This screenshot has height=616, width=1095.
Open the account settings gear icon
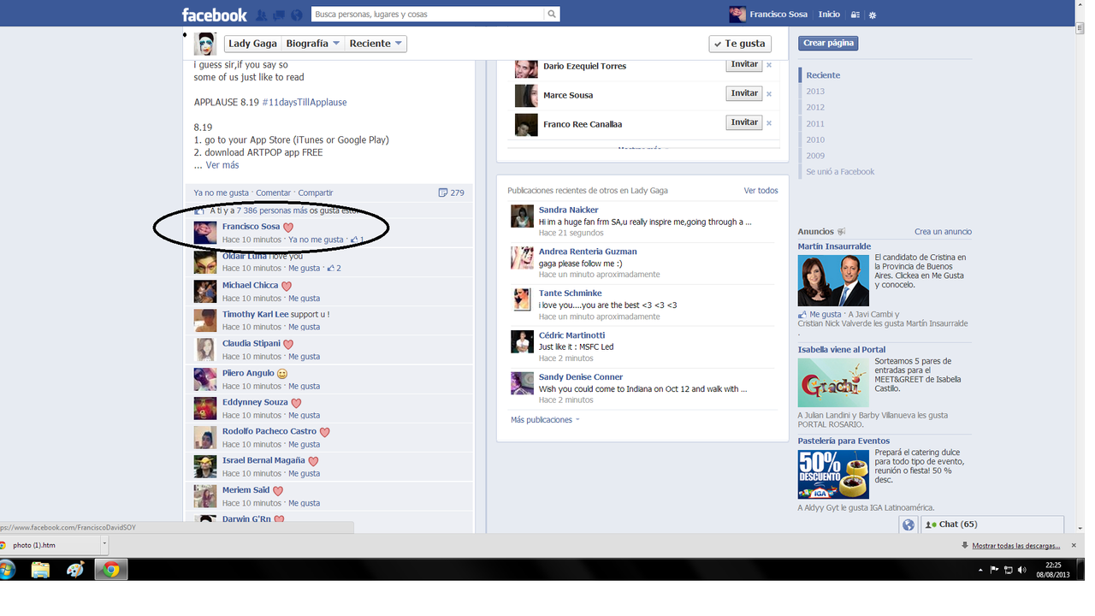(x=873, y=15)
